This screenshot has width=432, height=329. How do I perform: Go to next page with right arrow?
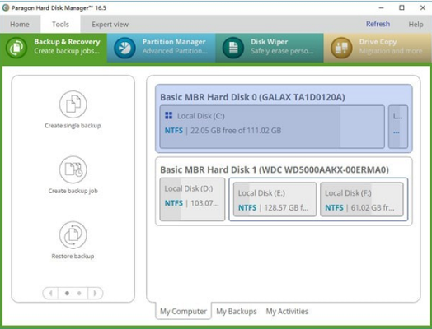96,294
